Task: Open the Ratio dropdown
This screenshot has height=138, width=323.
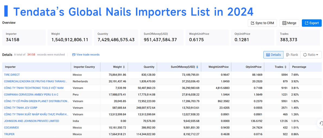Action: pos(311,55)
